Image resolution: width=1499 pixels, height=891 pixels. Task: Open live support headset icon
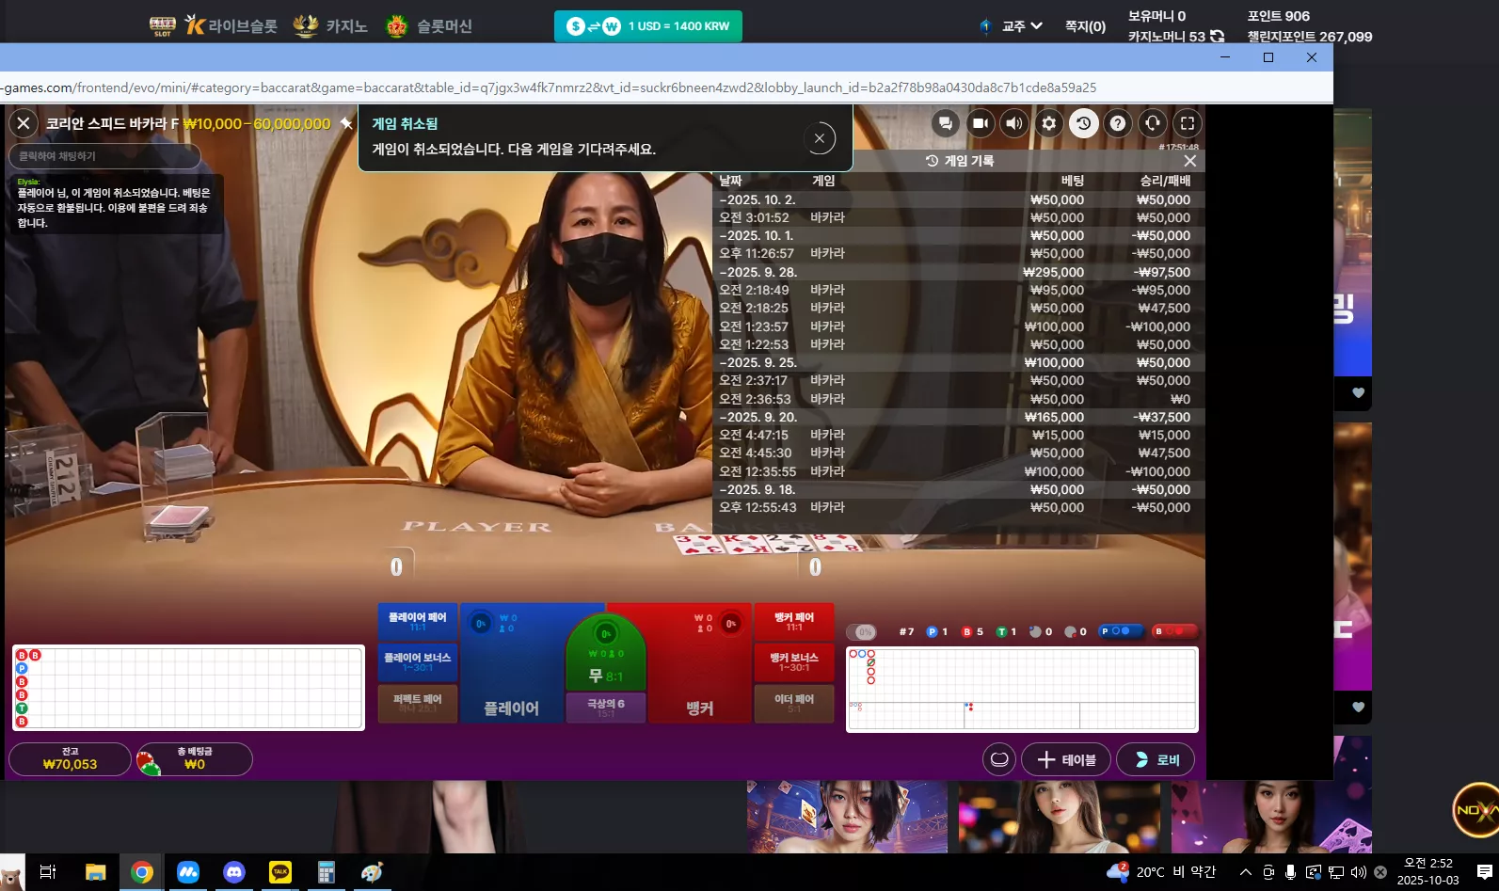coord(1153,123)
